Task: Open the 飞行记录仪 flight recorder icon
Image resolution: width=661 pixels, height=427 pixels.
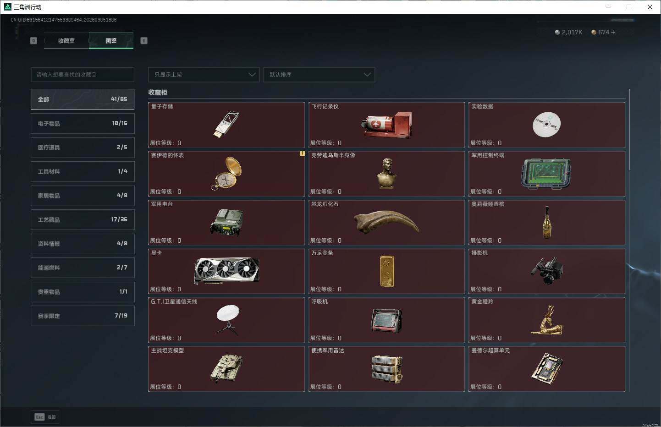Action: point(387,125)
